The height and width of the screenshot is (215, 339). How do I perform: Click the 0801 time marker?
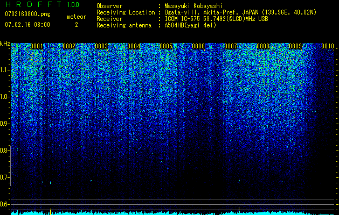coord(37,46)
